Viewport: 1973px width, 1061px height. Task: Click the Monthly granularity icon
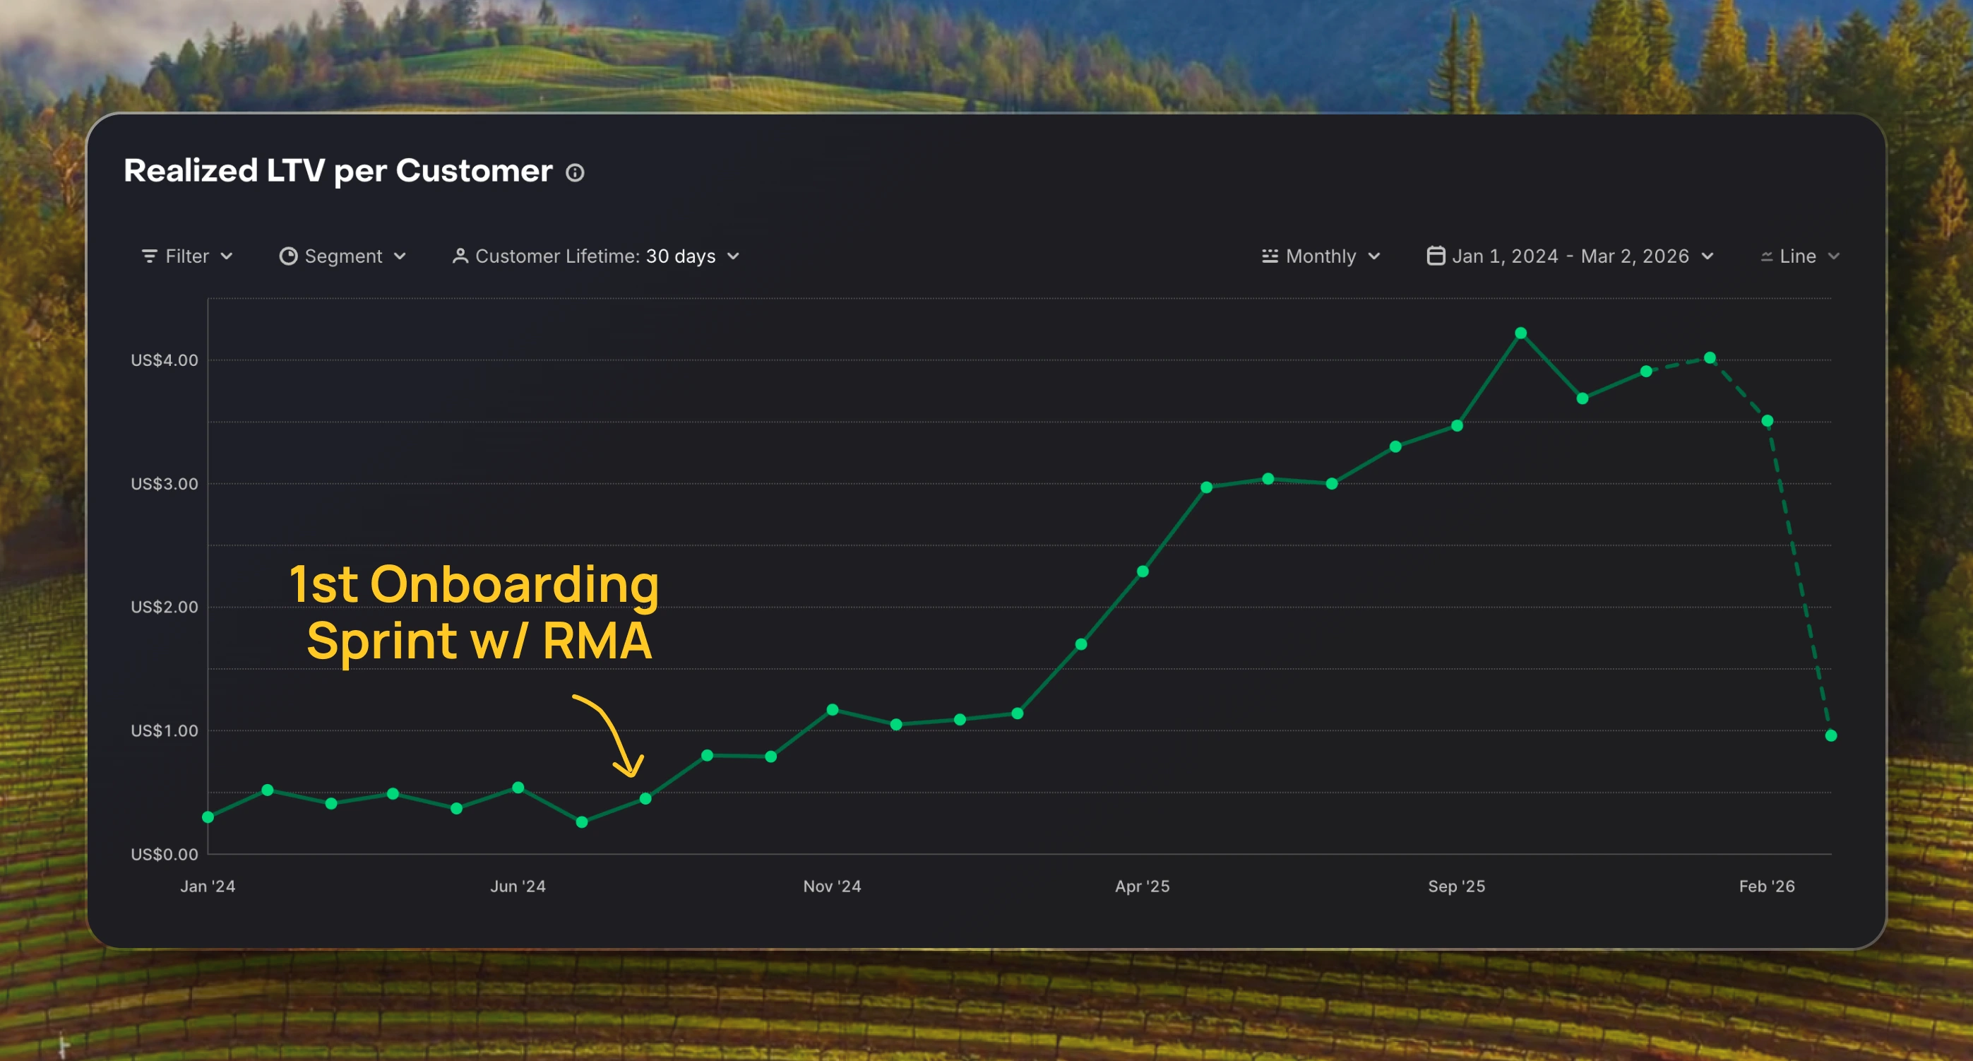point(1269,256)
